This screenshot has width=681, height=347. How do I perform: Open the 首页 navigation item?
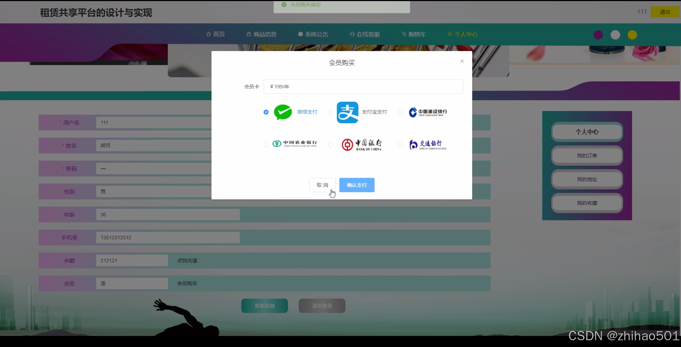[216, 34]
